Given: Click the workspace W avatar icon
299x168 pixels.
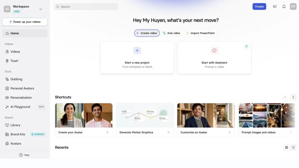Looking at the screenshot, I should click(7, 9).
